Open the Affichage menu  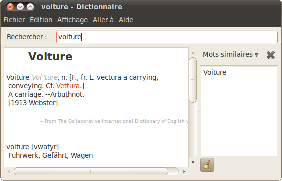72,20
